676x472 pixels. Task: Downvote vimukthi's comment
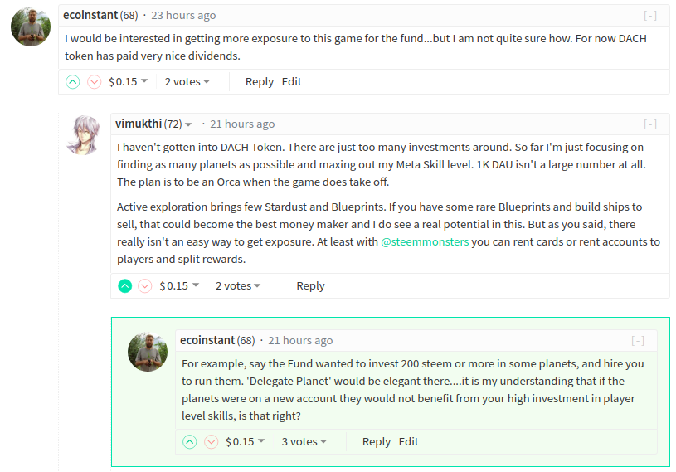point(145,286)
